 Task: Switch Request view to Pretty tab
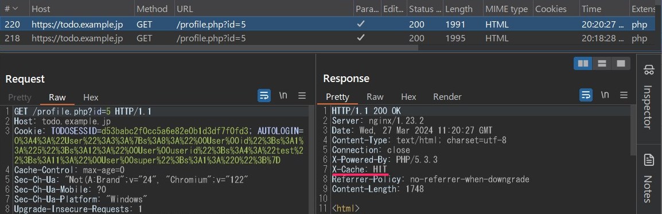(x=20, y=98)
